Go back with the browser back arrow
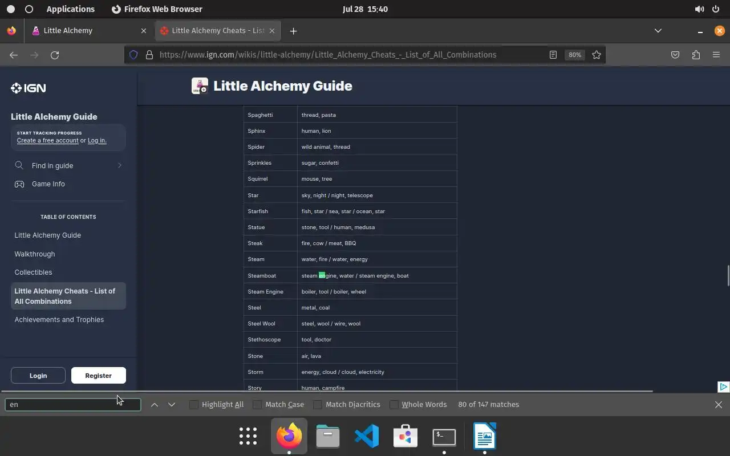 click(14, 55)
